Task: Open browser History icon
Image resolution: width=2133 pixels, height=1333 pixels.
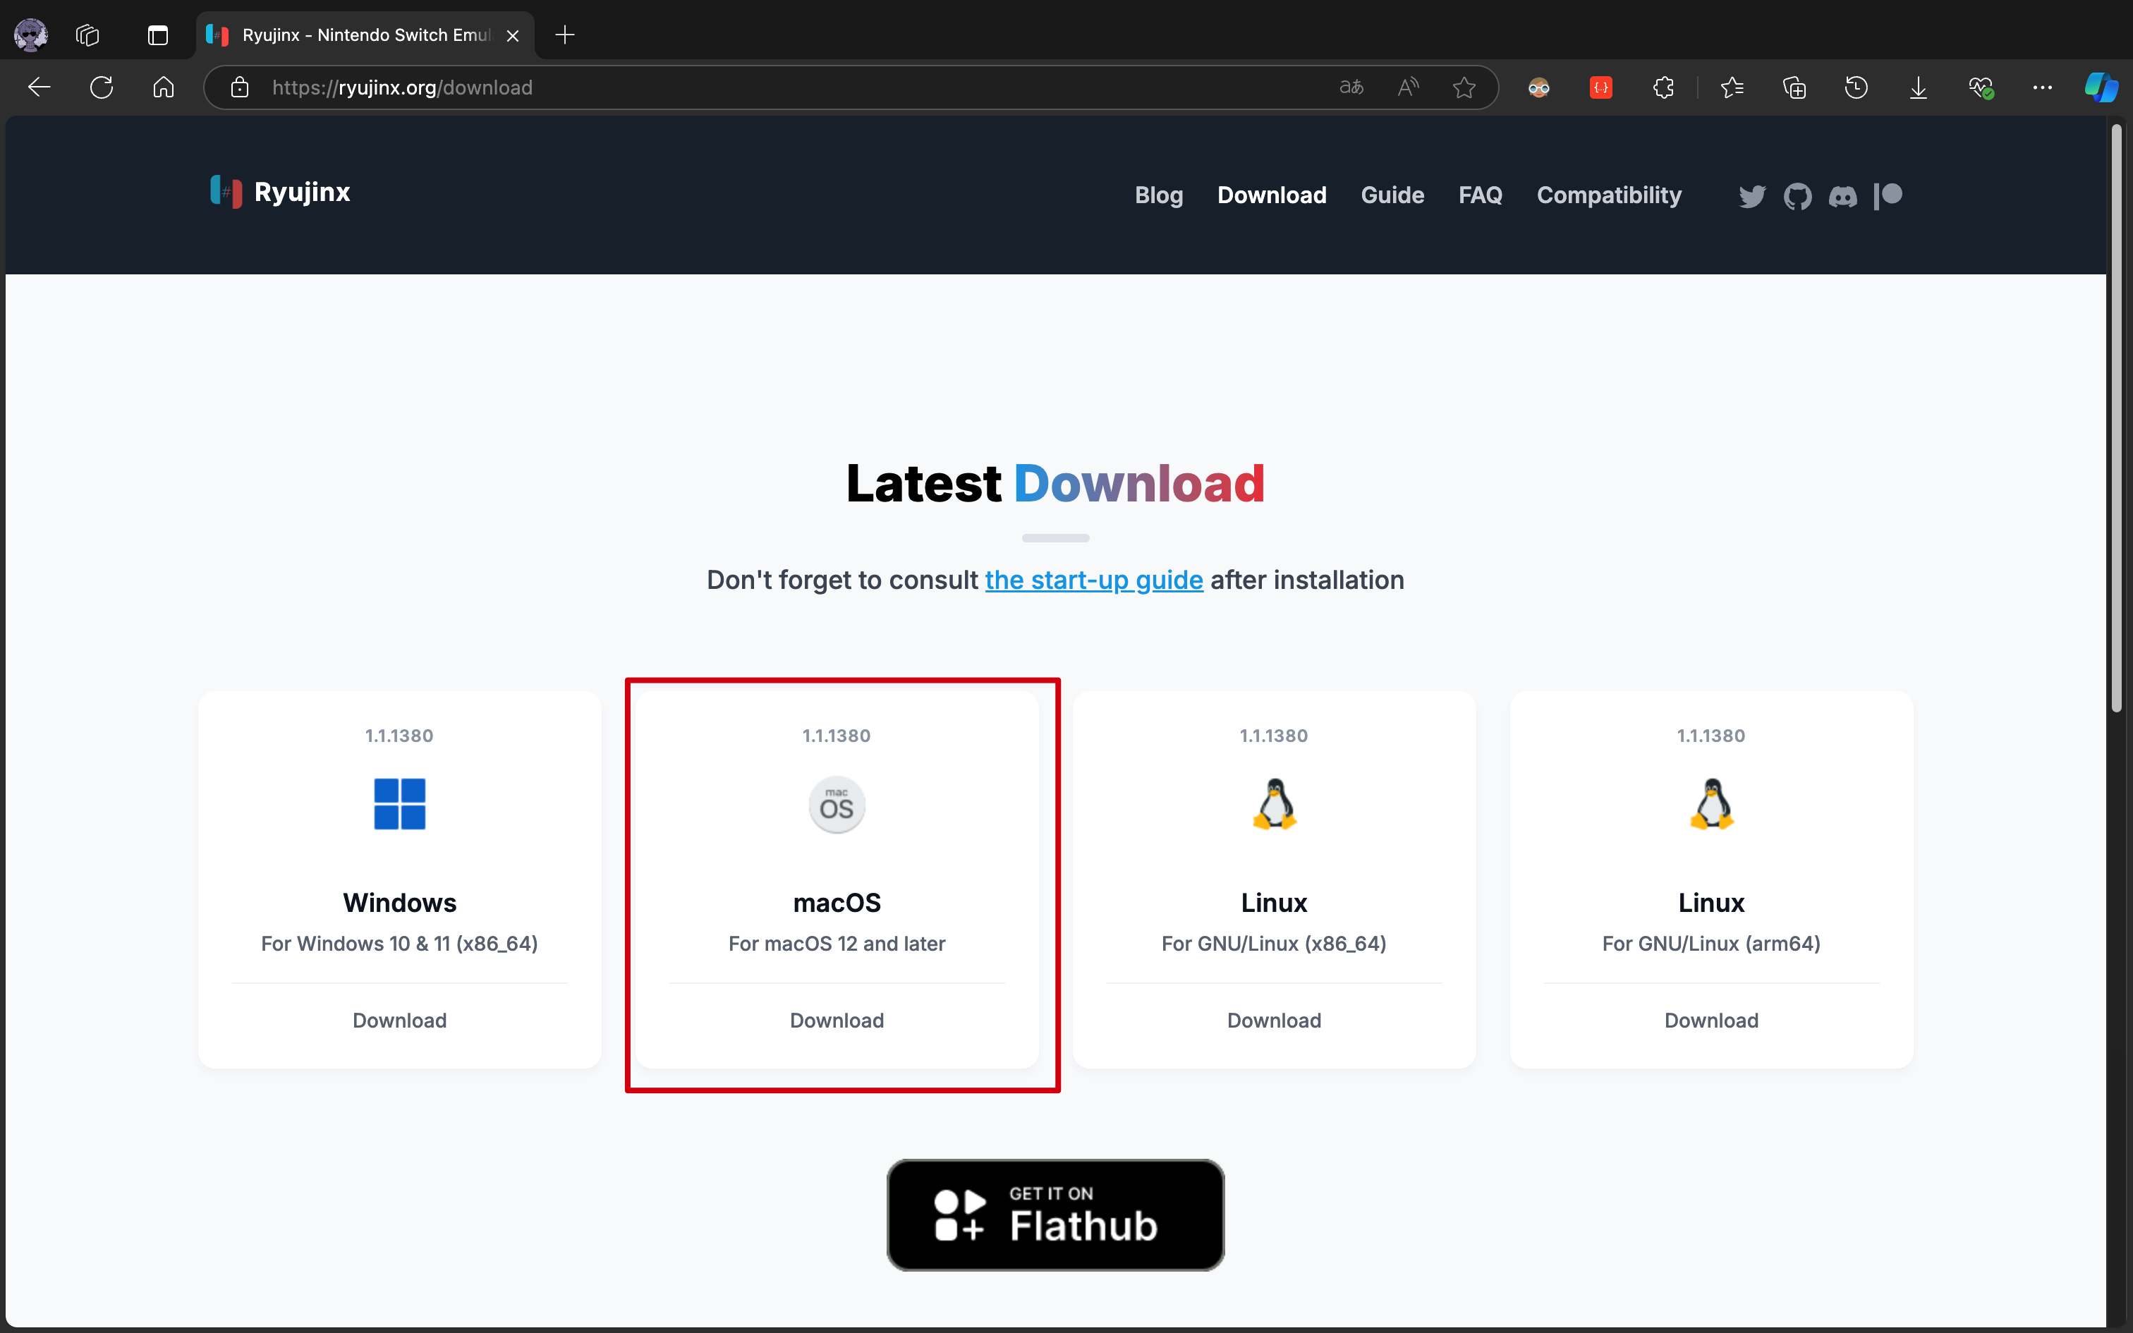Action: pos(1857,87)
